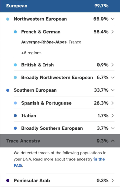Open British & Irish details arrow
The height and width of the screenshot is (187, 120).
[x=113, y=65]
